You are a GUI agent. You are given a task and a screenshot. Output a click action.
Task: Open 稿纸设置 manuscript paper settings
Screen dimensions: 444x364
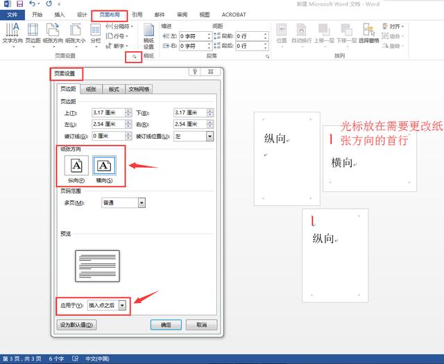click(x=149, y=37)
